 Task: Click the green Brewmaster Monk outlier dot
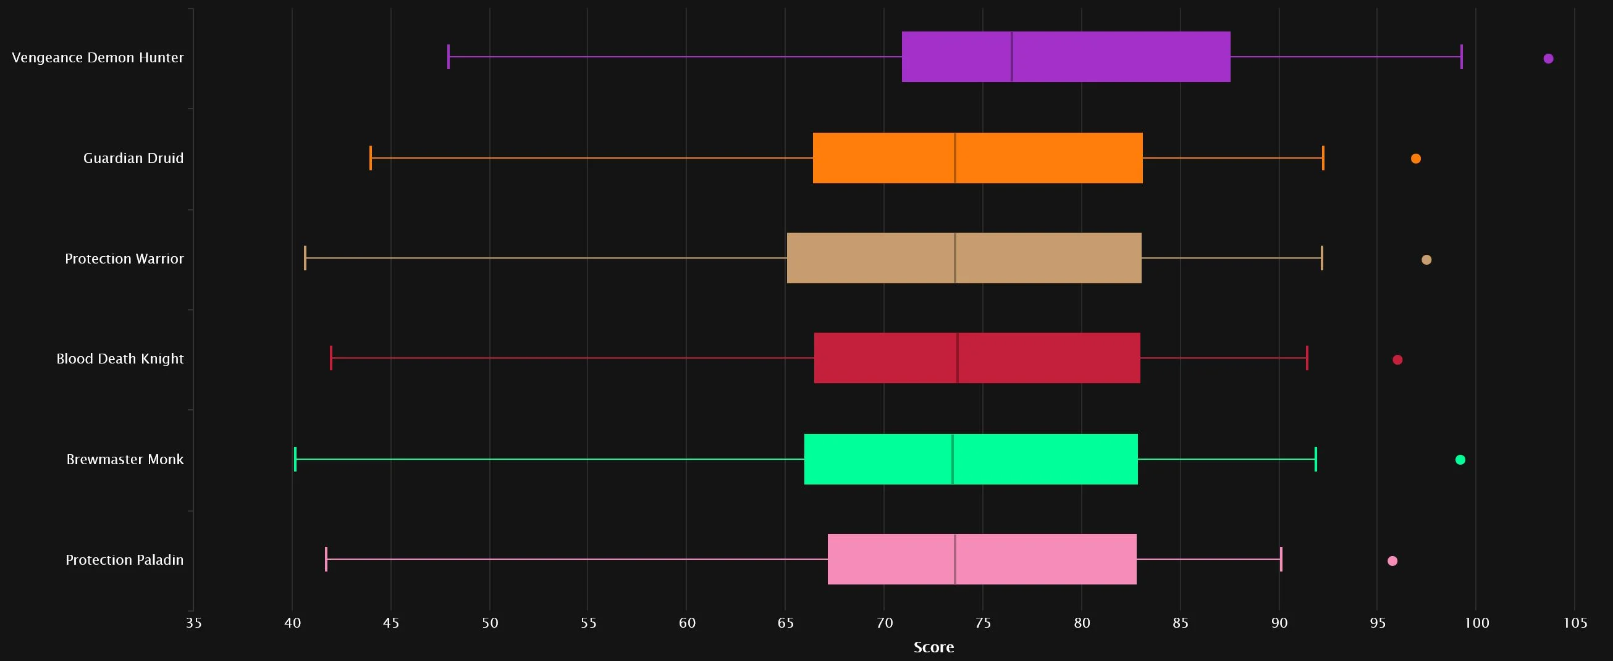tap(1460, 460)
